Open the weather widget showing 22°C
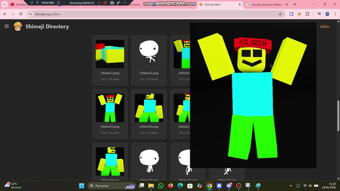This screenshot has height=191, width=340. coord(13,185)
